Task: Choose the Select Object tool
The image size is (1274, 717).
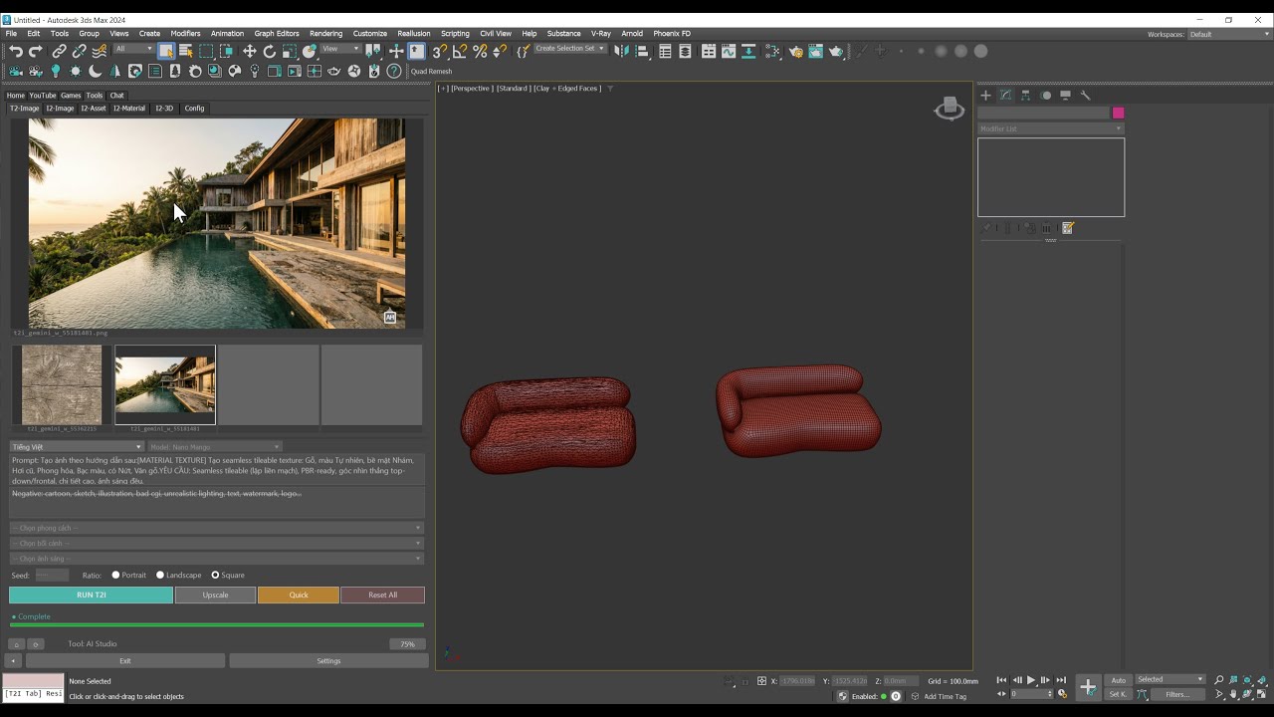Action: tap(166, 51)
